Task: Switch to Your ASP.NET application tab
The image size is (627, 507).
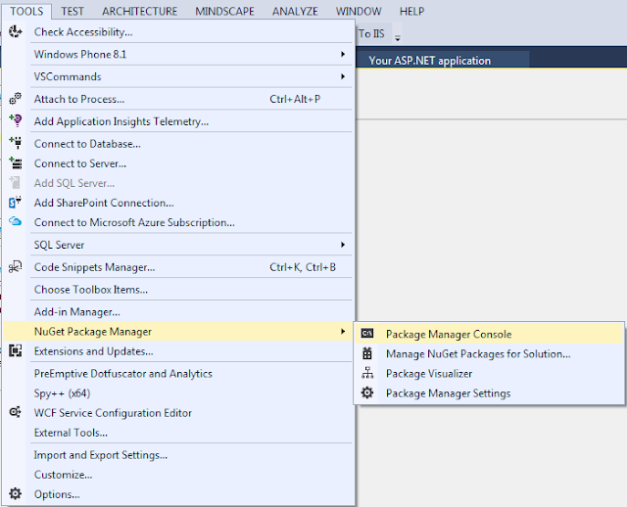Action: pyautogui.click(x=442, y=61)
